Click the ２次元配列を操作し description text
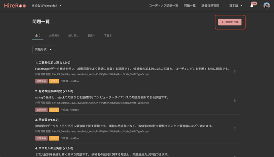 tap(102, 155)
